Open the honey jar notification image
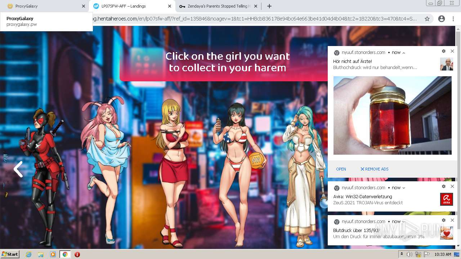 pos(393,115)
